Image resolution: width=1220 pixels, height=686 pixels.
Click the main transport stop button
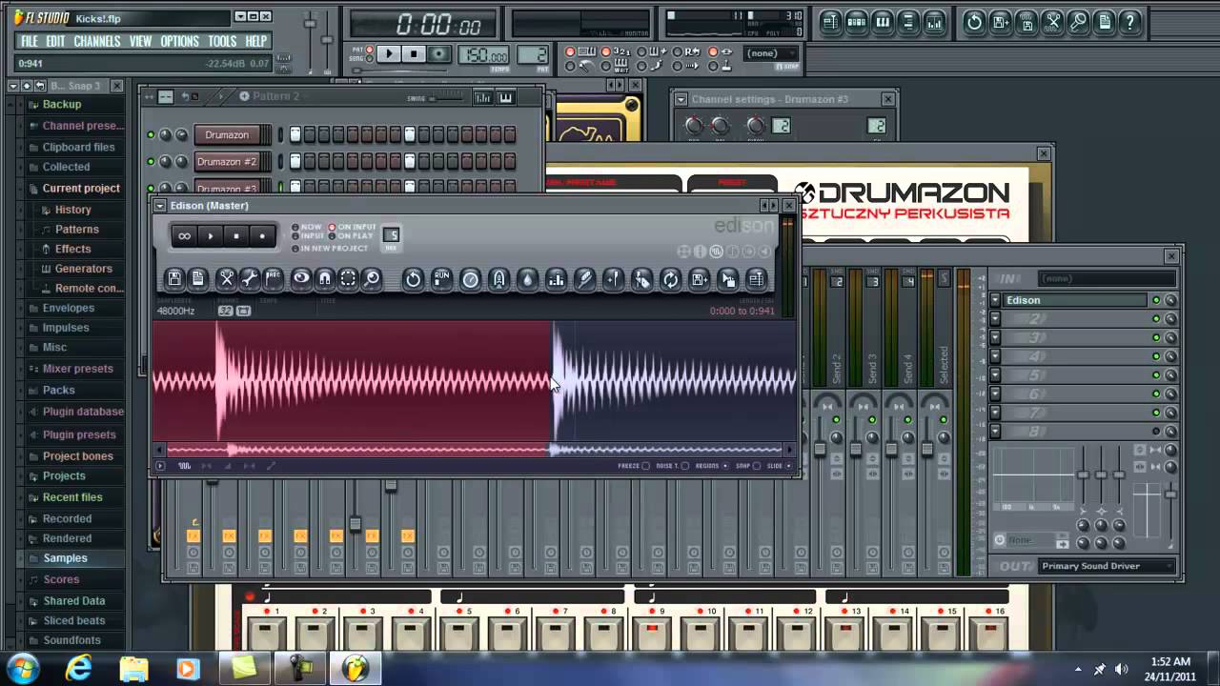[414, 54]
